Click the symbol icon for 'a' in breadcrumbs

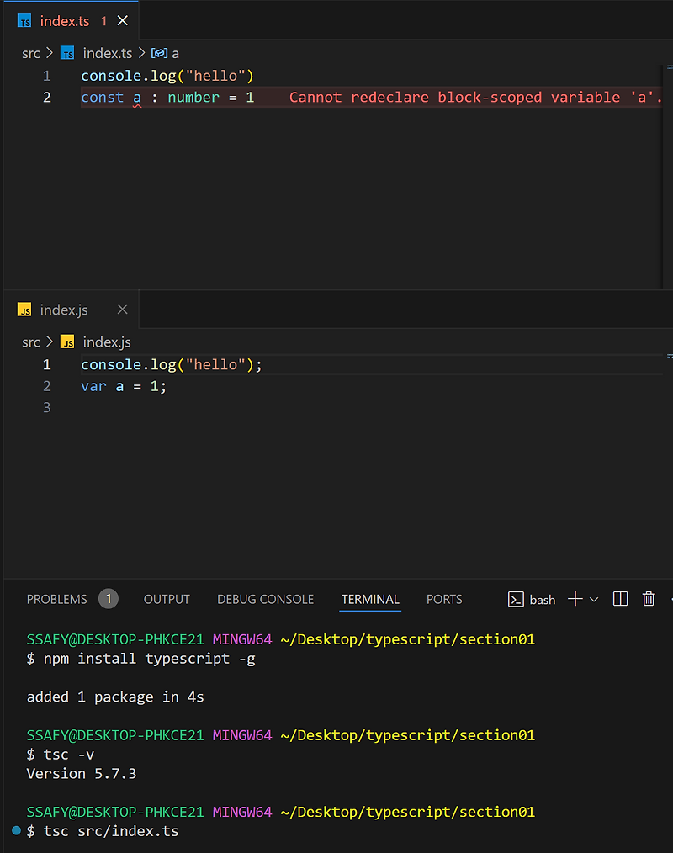(160, 52)
